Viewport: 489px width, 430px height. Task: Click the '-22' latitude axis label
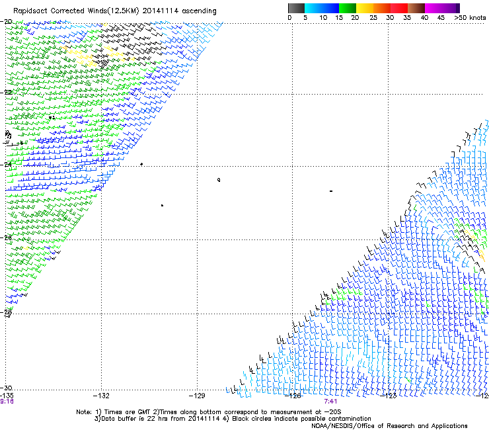[6, 92]
